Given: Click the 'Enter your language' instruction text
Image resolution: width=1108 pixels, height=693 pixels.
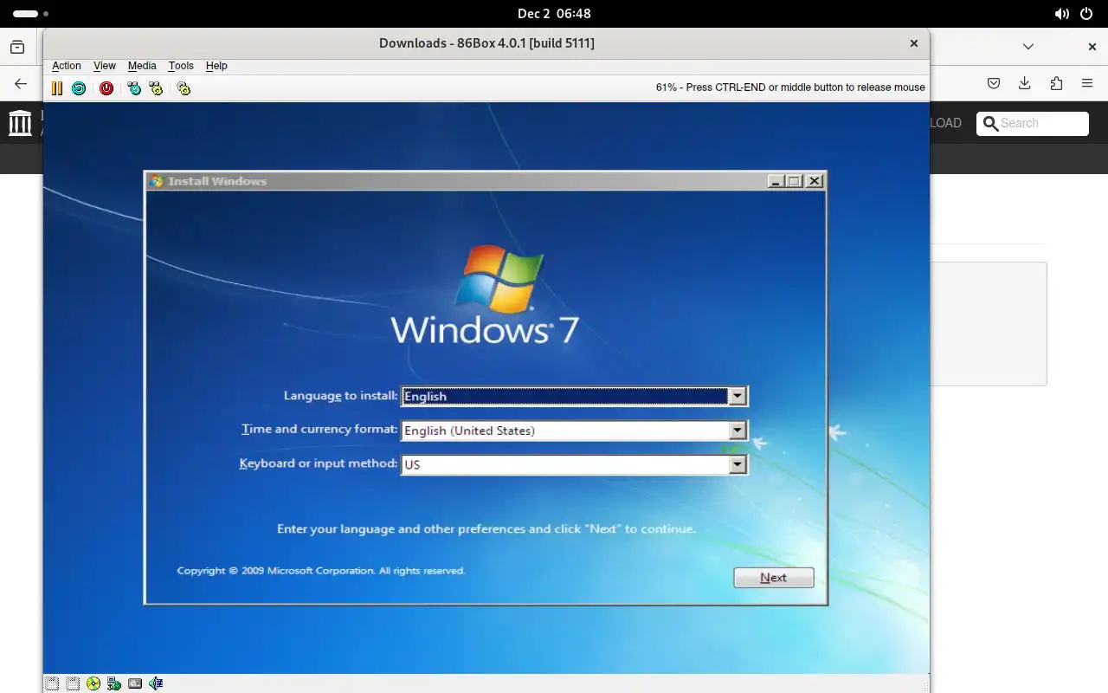Looking at the screenshot, I should pos(486,528).
